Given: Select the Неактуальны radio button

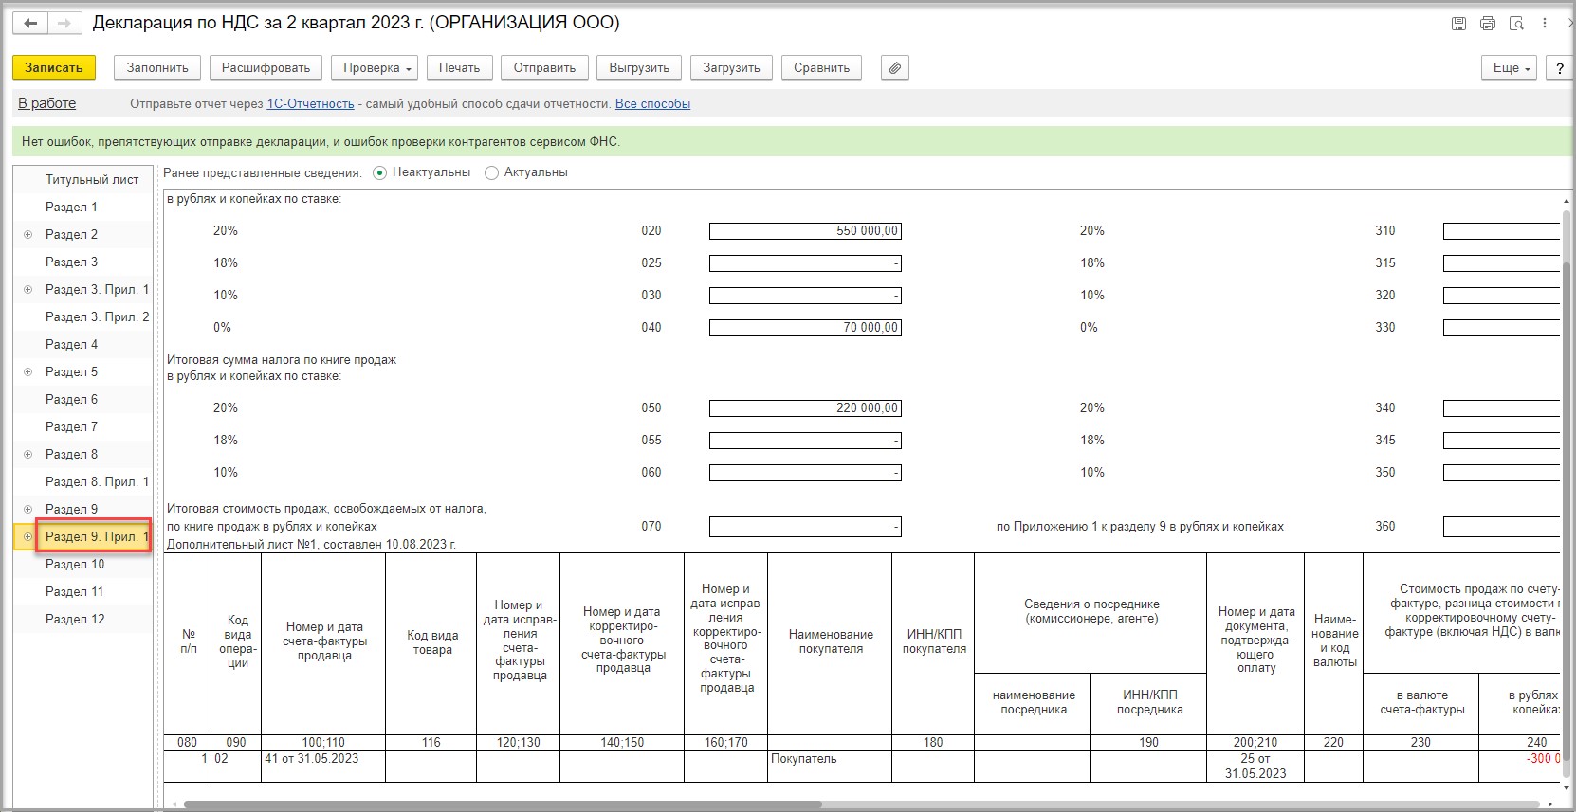Looking at the screenshot, I should pos(380,172).
